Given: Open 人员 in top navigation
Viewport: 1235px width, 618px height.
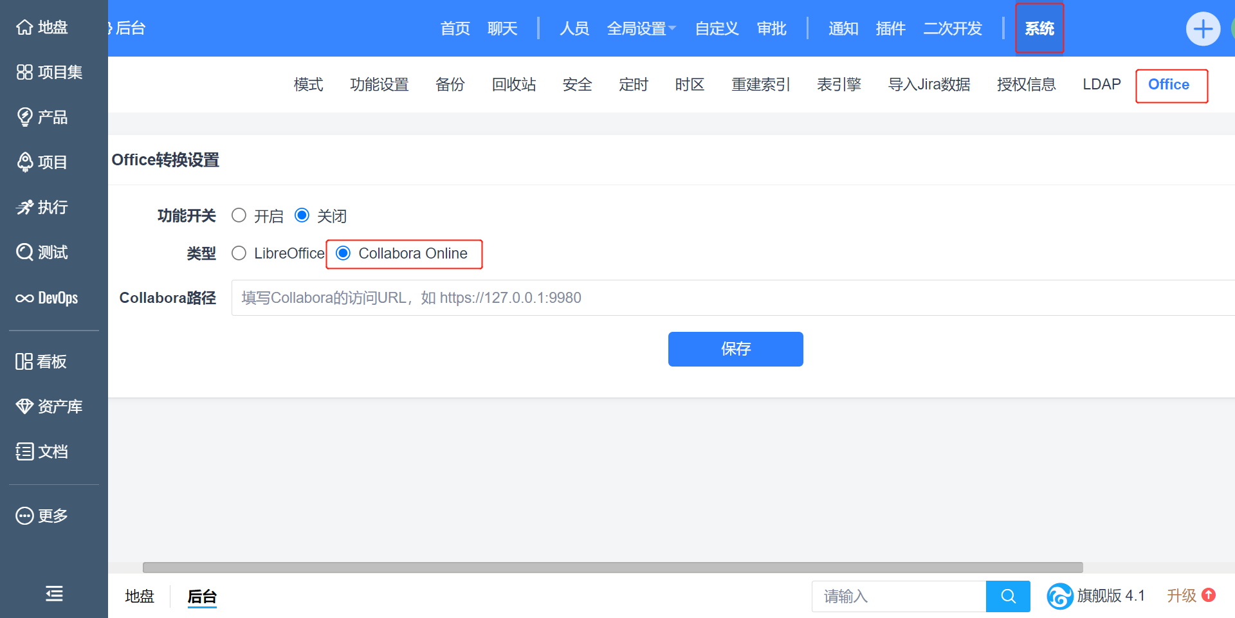Looking at the screenshot, I should click(574, 28).
